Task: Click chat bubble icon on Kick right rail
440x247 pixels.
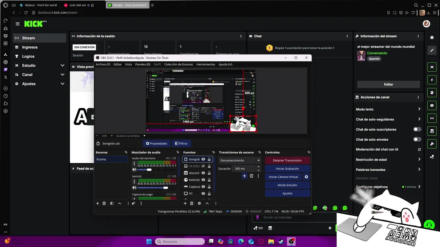Action: pyautogui.click(x=432, y=106)
